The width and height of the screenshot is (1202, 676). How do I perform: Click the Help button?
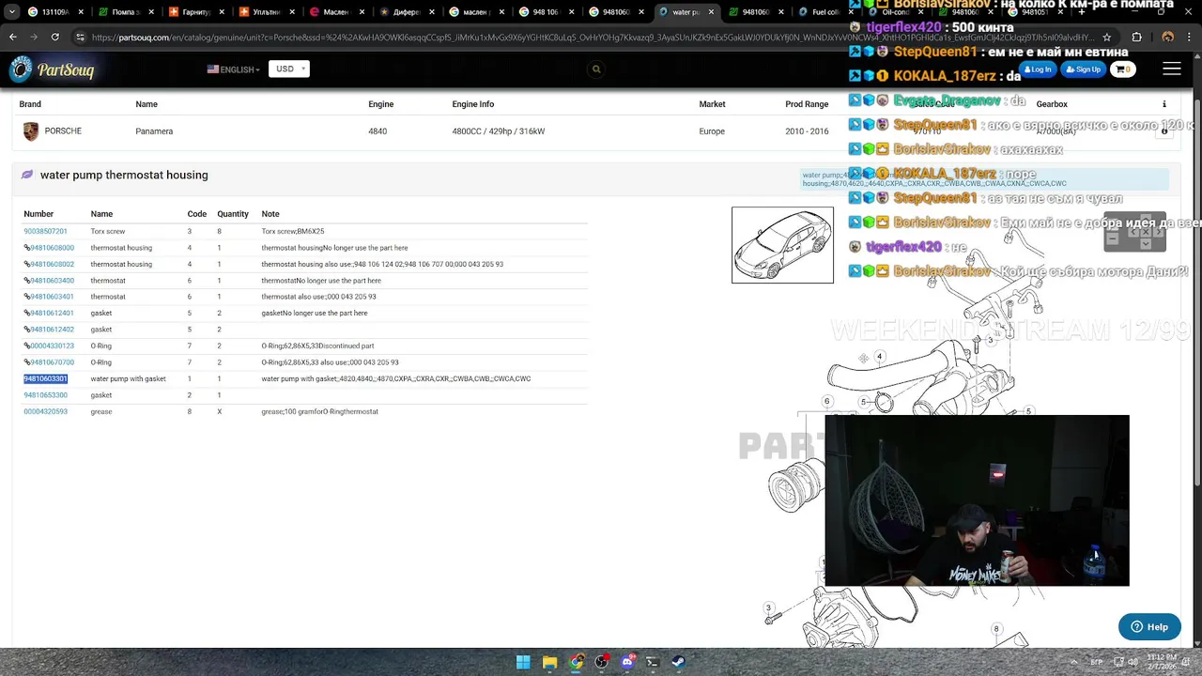tap(1149, 627)
